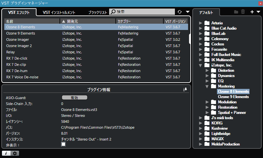Select the Focusrite folder icon
Image resolution: width=263 pixels, height=158 pixels.
pos(207,49)
